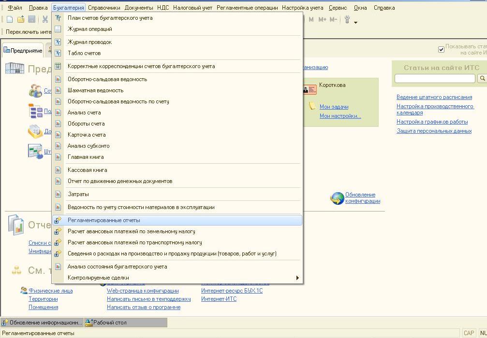Toggle the Показывать статьи на сайте ИТС checkbox
This screenshot has width=487, height=338.
click(441, 49)
